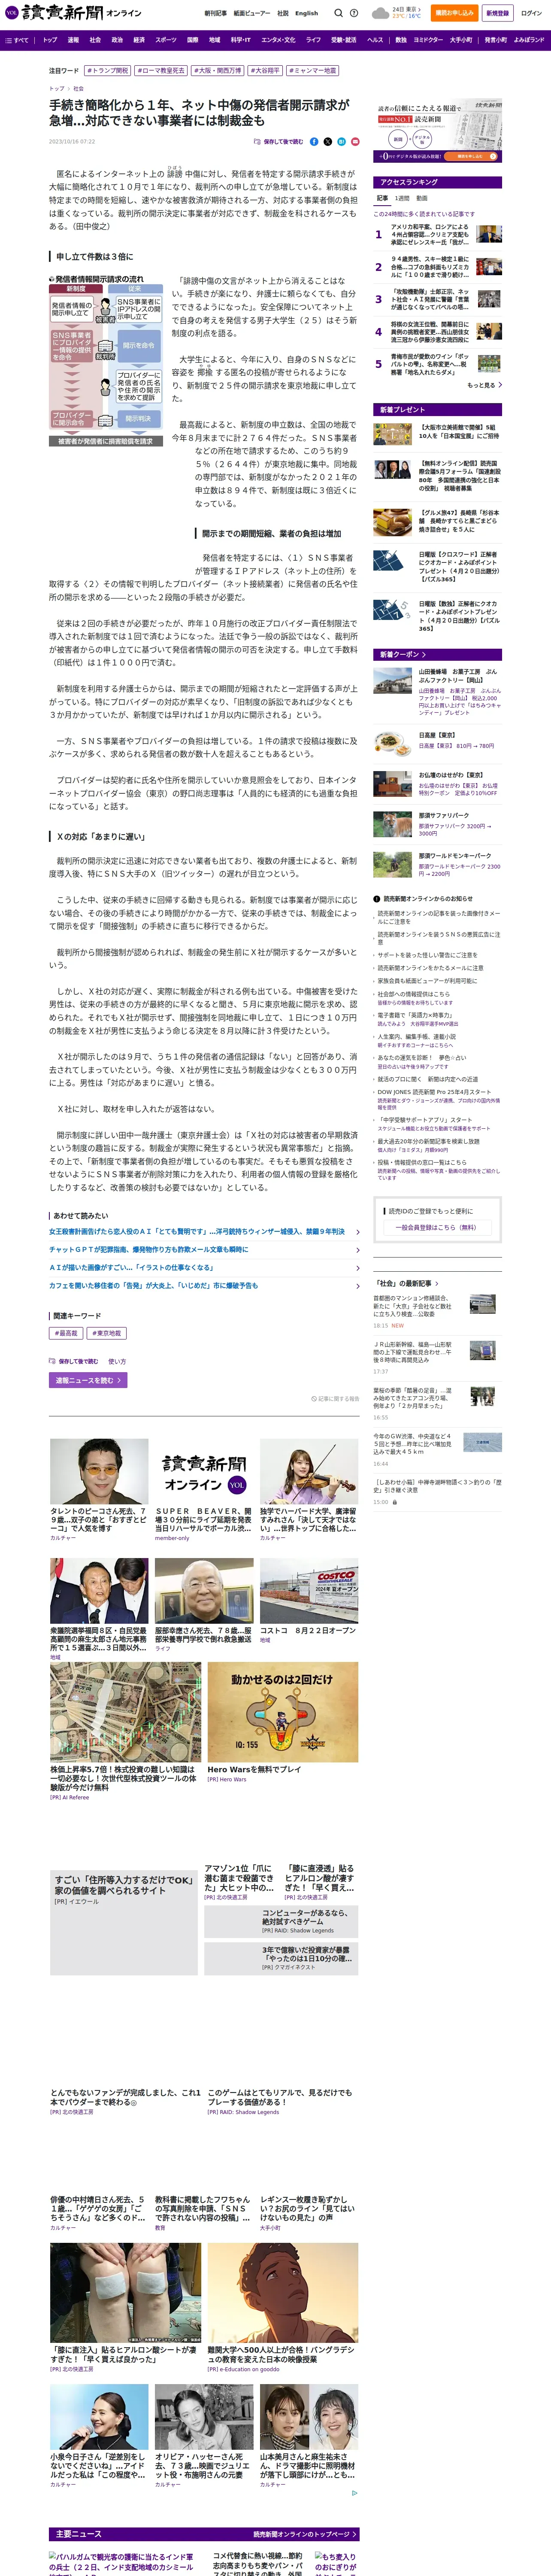Open ranking article 3 攻殻機動隊
The height and width of the screenshot is (2576, 551).
click(430, 299)
